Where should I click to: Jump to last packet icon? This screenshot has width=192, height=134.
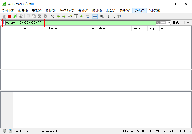click(82, 16)
